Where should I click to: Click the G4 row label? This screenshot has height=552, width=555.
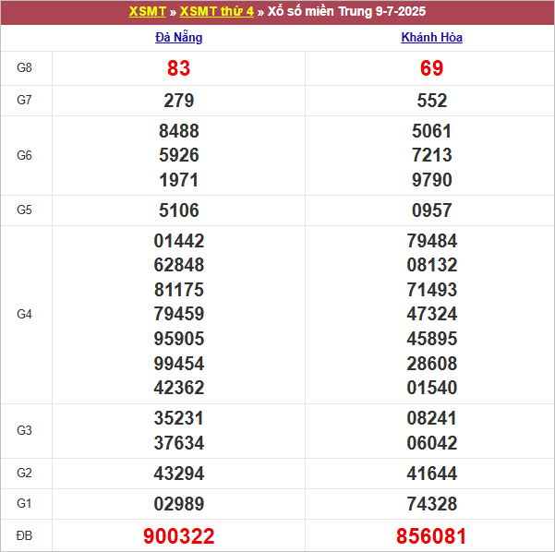[x=24, y=314]
